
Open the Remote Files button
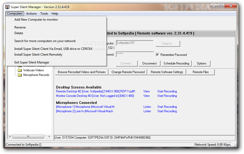[201, 72]
